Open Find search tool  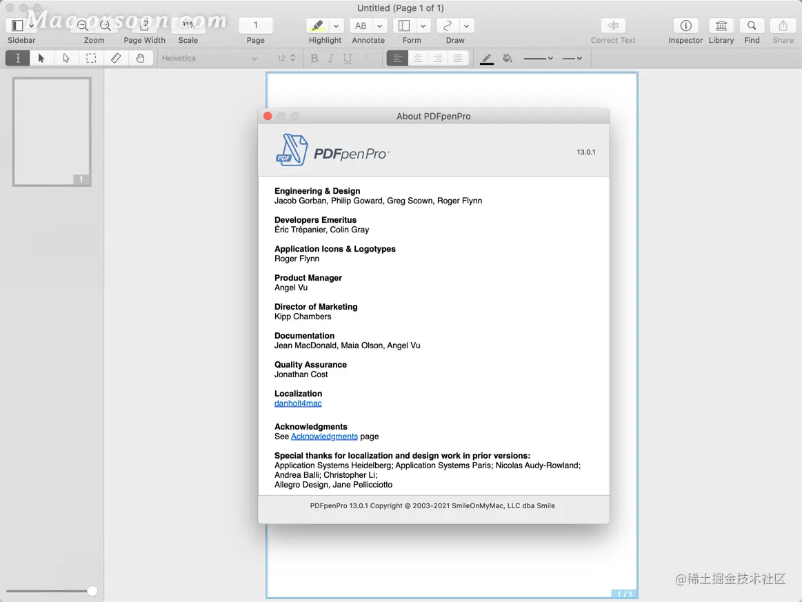[752, 25]
